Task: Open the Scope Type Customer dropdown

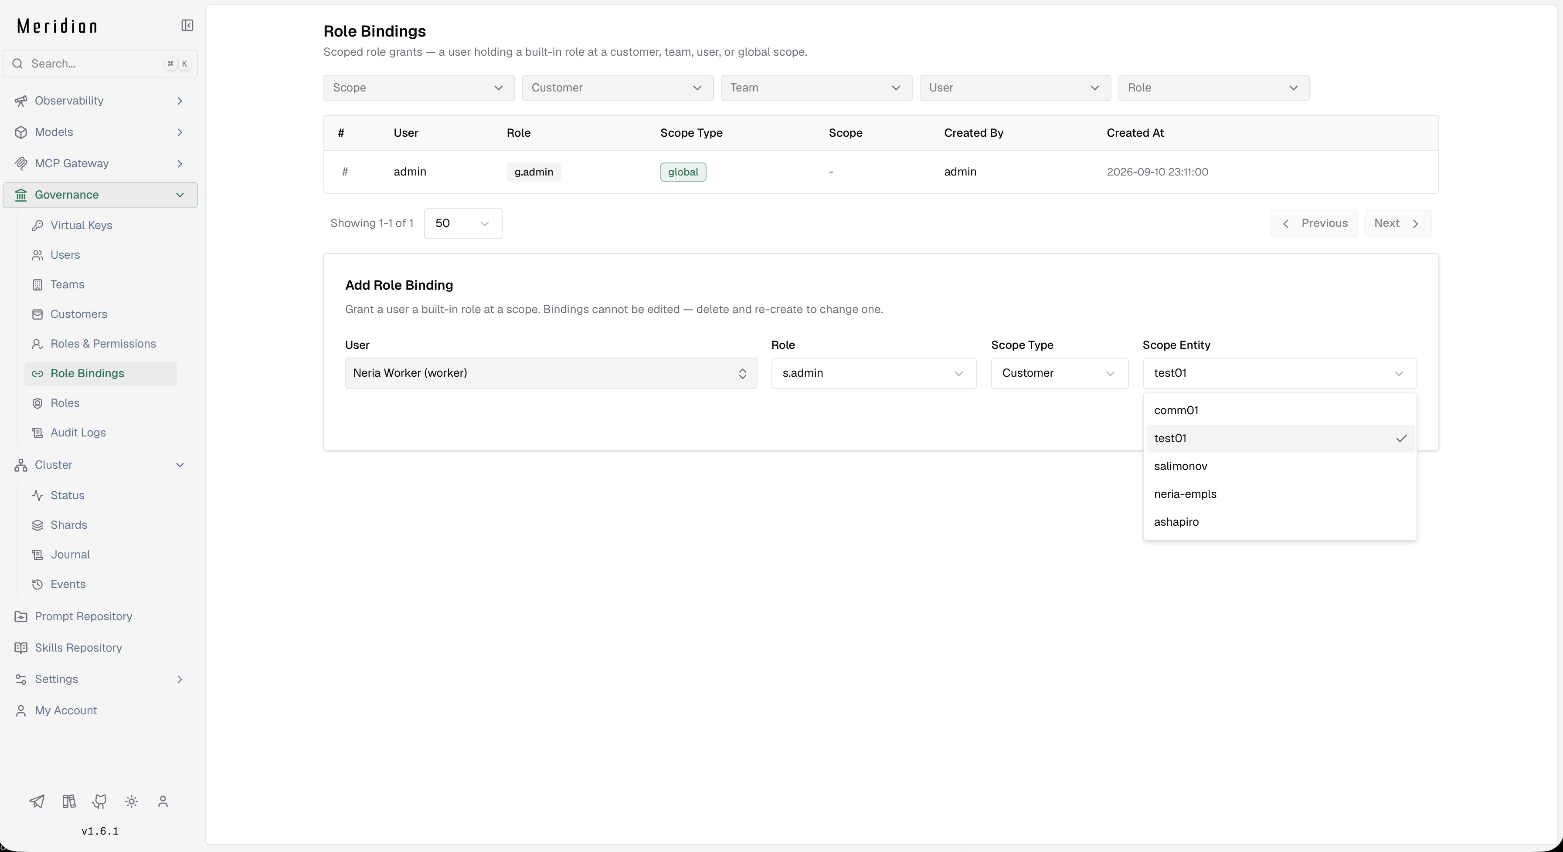Action: [x=1060, y=373]
